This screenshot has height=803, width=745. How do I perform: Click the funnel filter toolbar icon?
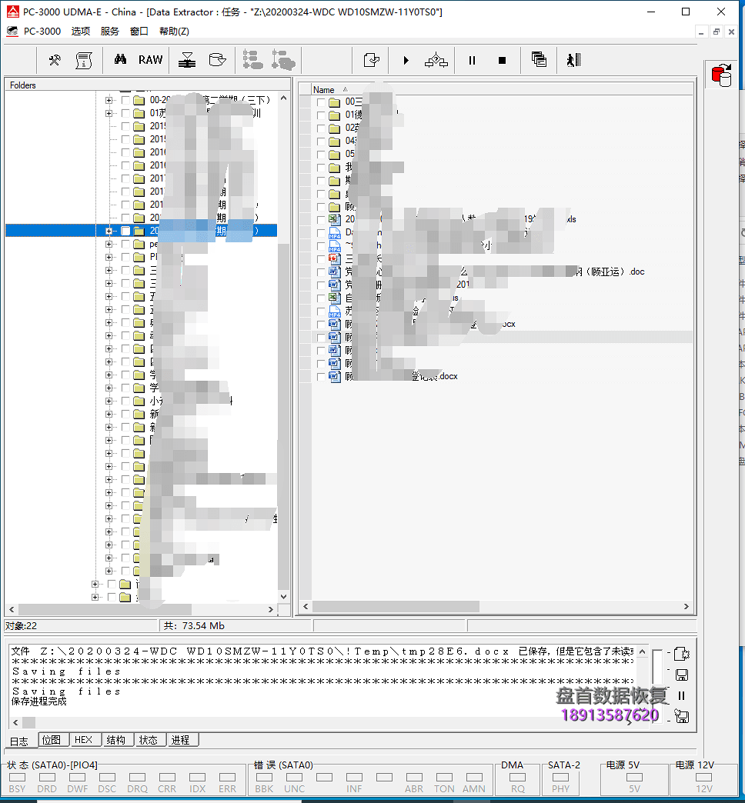[x=187, y=61]
